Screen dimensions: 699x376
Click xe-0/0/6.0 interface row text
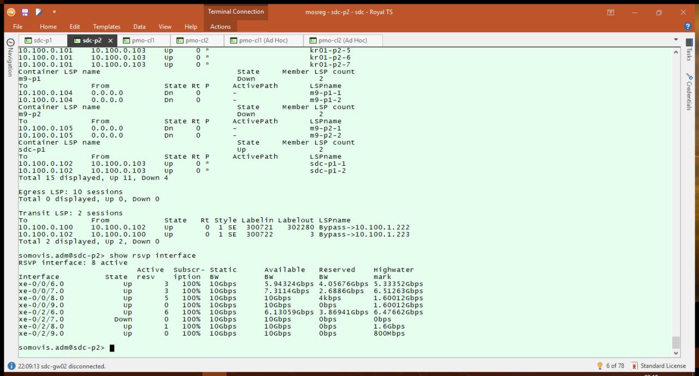221,284
